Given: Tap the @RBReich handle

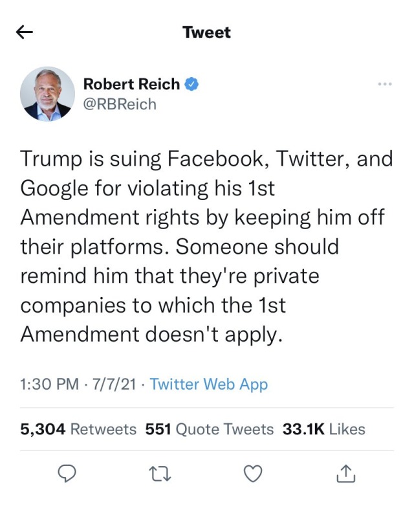Looking at the screenshot, I should click(120, 104).
